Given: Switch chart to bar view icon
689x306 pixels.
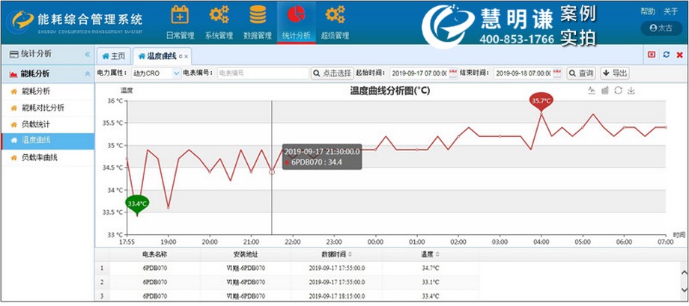Looking at the screenshot, I should tap(604, 91).
